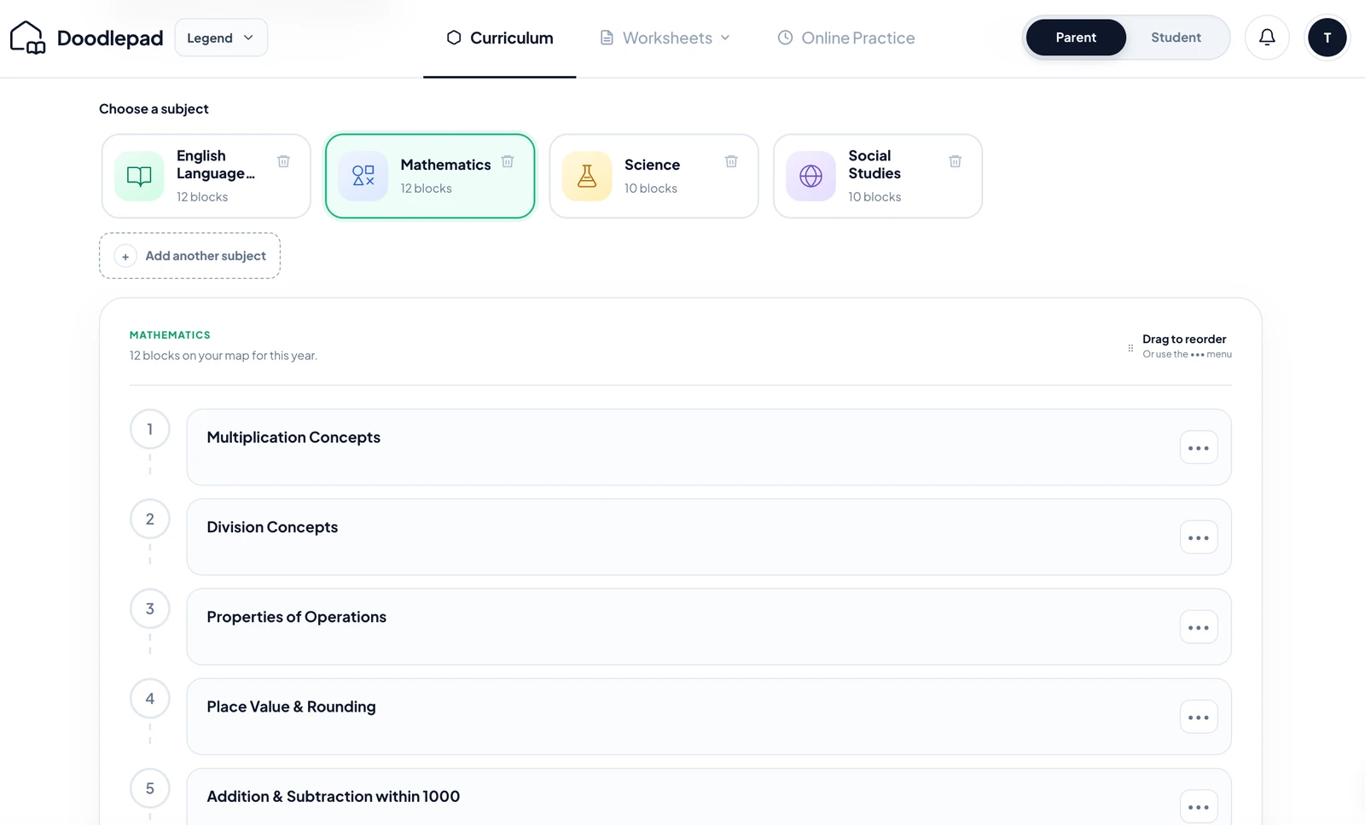Image resolution: width=1365 pixels, height=825 pixels.
Task: Open the Multiplication Concepts block
Action: tap(709, 447)
